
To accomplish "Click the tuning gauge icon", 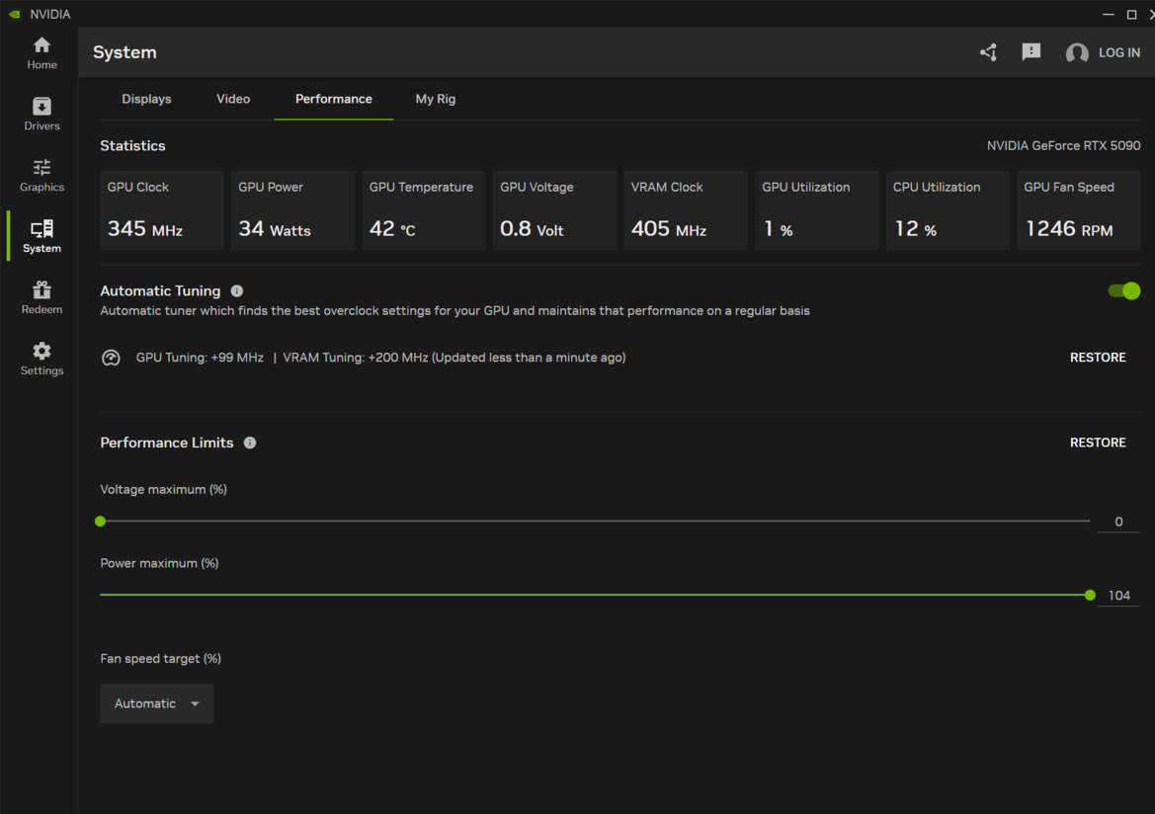I will [111, 358].
